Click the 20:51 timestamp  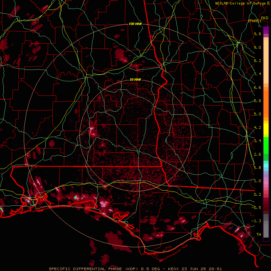tap(215, 269)
